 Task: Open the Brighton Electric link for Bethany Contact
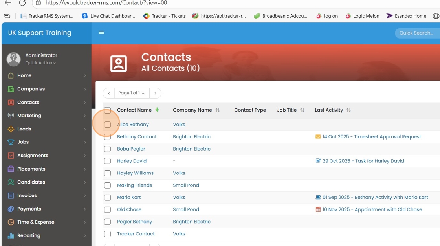click(192, 137)
